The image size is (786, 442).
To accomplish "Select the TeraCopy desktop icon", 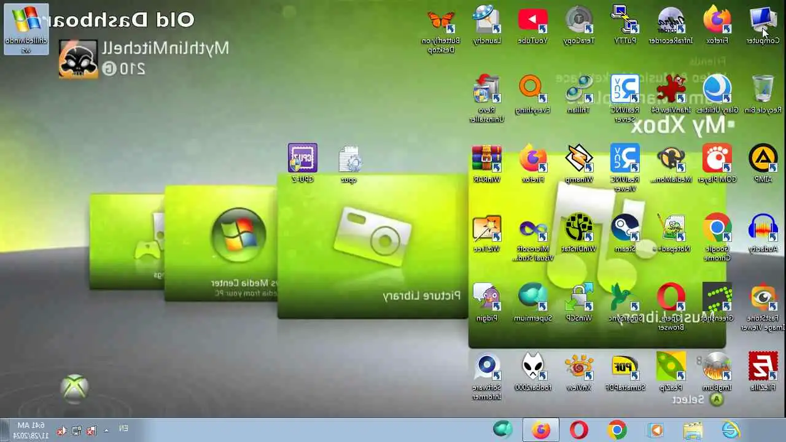I will [579, 26].
